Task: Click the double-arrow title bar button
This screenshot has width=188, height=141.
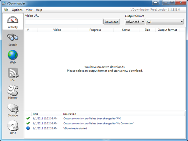Action: click(x=155, y=3)
